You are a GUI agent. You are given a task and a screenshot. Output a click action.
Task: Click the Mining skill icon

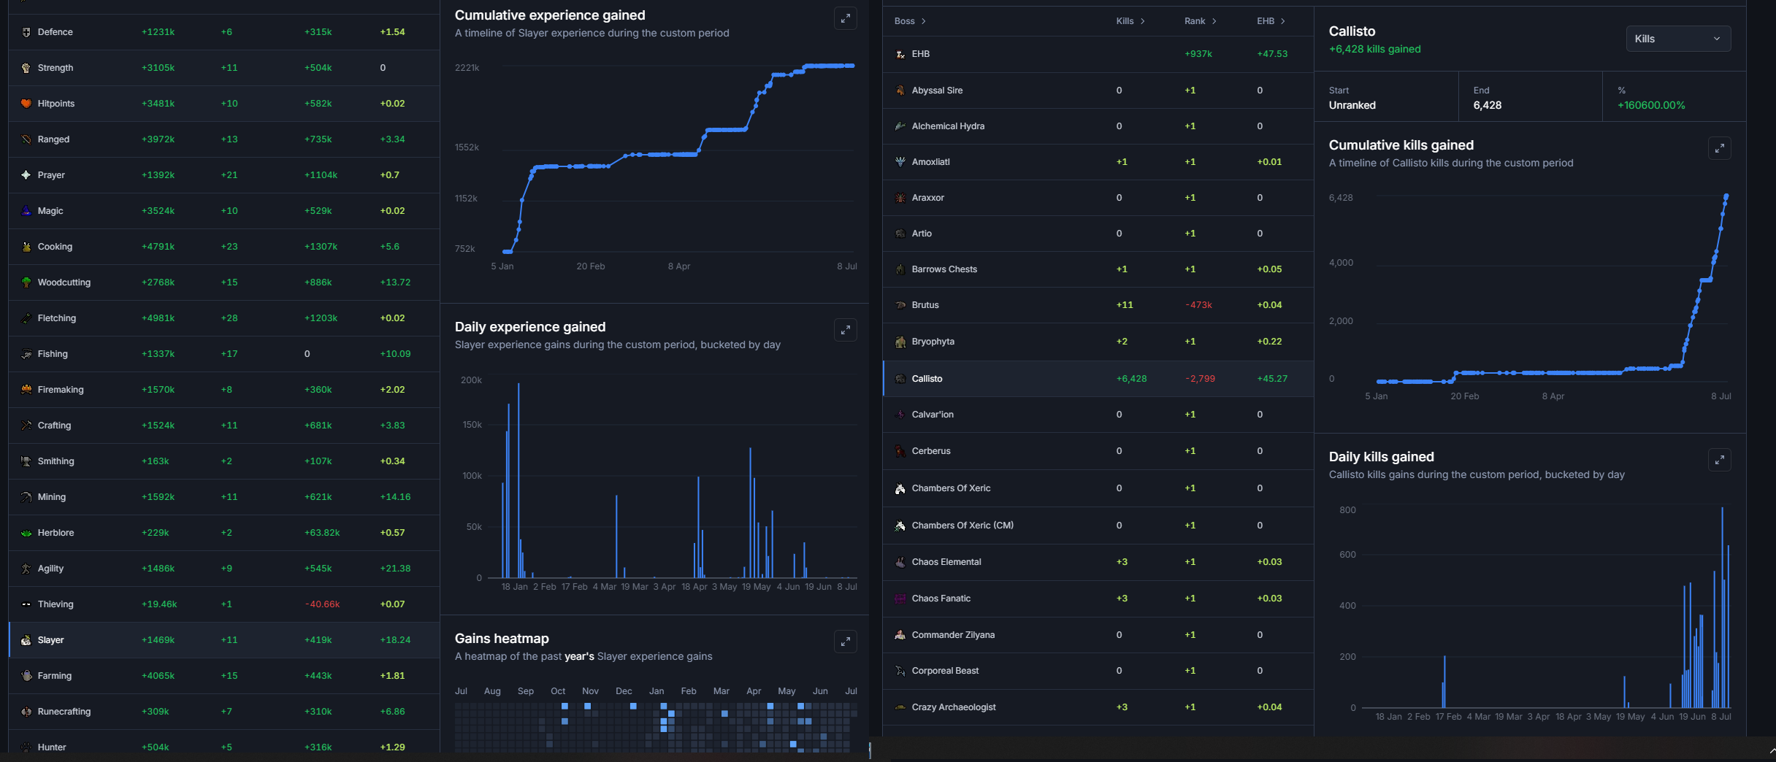[x=26, y=497]
